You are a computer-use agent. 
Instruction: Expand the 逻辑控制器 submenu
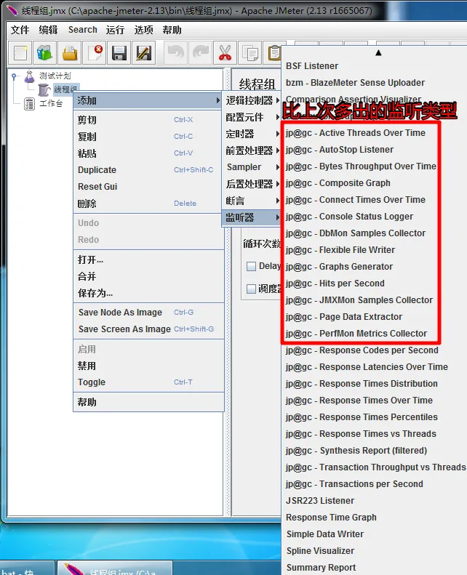(x=252, y=100)
